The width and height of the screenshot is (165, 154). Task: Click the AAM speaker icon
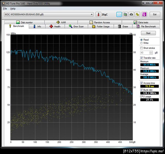point(58,22)
